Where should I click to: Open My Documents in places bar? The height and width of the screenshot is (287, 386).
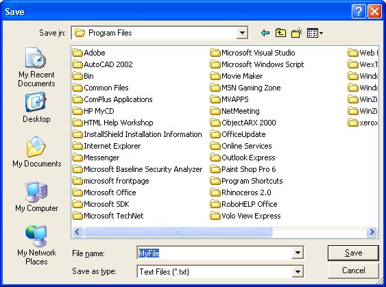(x=36, y=152)
